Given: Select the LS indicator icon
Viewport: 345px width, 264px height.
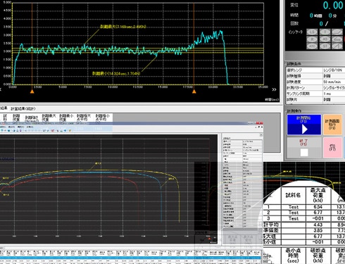Looking at the screenshot, I should pyautogui.click(x=312, y=32).
